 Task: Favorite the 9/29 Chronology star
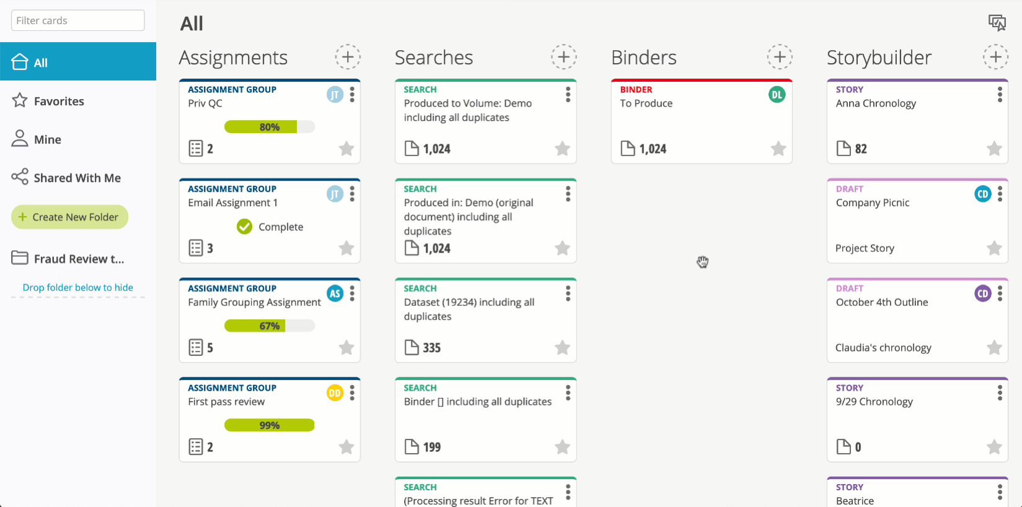click(x=994, y=447)
